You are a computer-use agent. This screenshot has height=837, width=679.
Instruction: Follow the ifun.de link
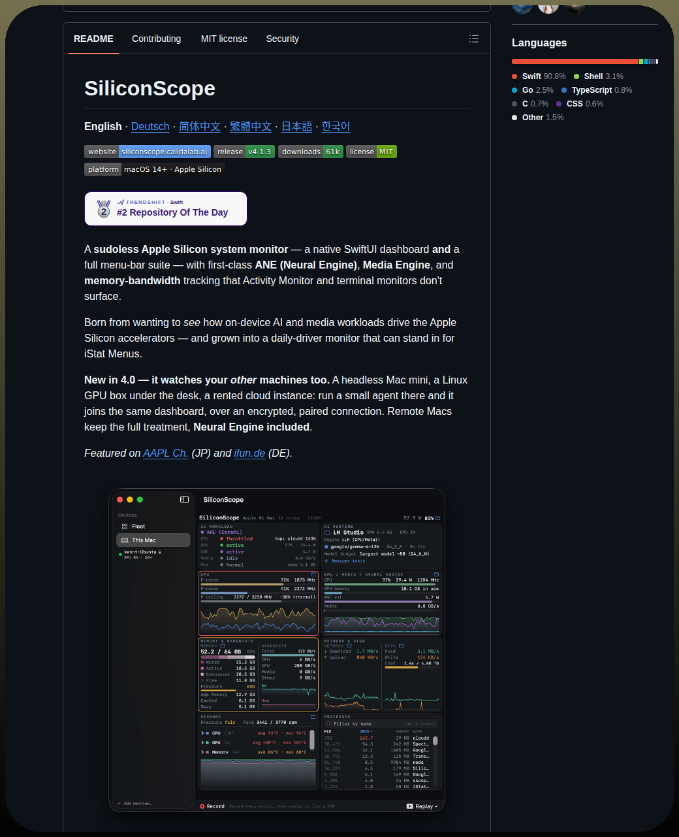click(249, 453)
